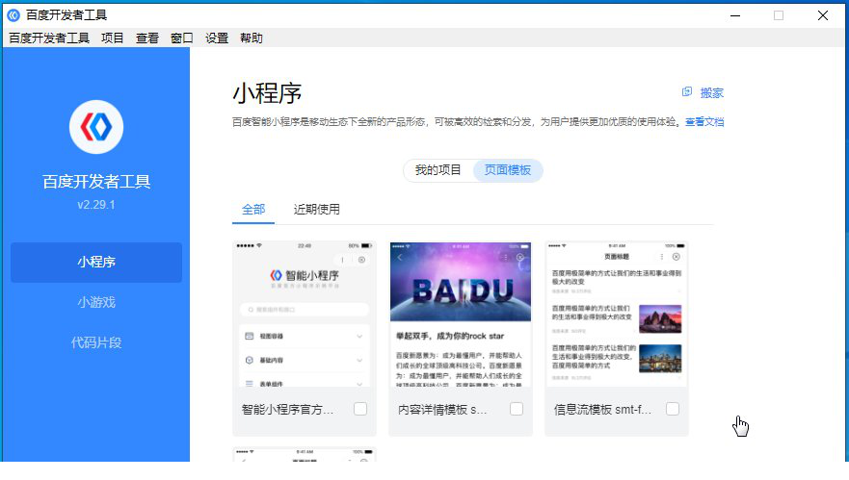Switch to 我的项目 tab

(438, 170)
